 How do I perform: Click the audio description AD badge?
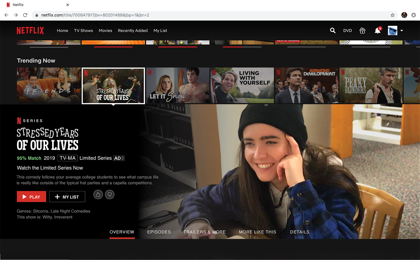click(119, 158)
